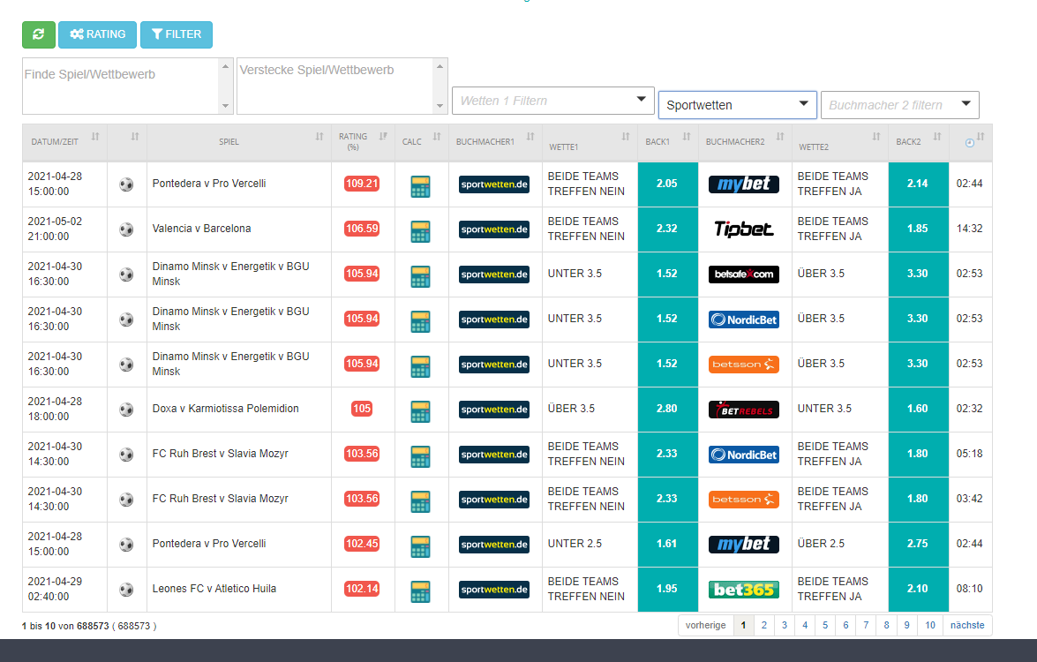Open calculator for Valencia v Barcelona
The image size is (1037, 662).
coord(421,231)
